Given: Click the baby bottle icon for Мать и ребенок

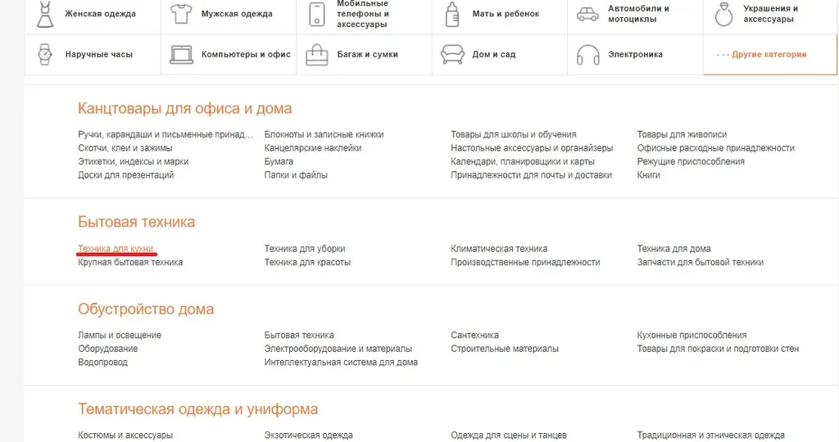Looking at the screenshot, I should click(x=452, y=15).
